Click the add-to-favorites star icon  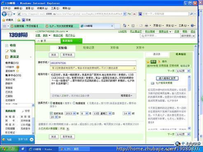point(19,20)
